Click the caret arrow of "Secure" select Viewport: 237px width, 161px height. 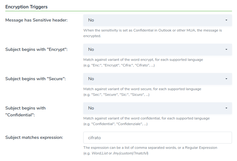click(x=226, y=79)
